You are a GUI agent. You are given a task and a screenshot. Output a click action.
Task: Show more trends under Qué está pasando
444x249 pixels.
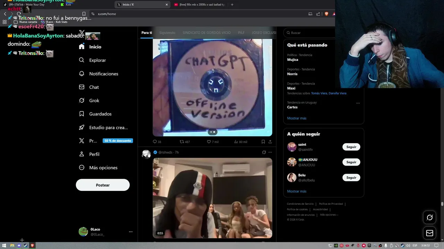tap(297, 118)
